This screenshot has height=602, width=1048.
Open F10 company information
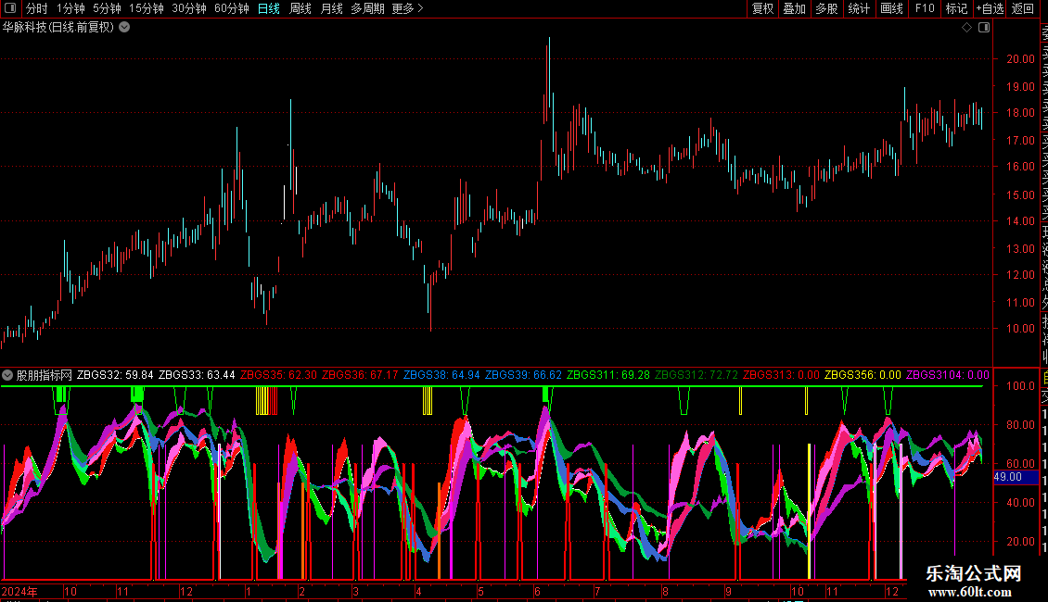pyautogui.click(x=925, y=8)
